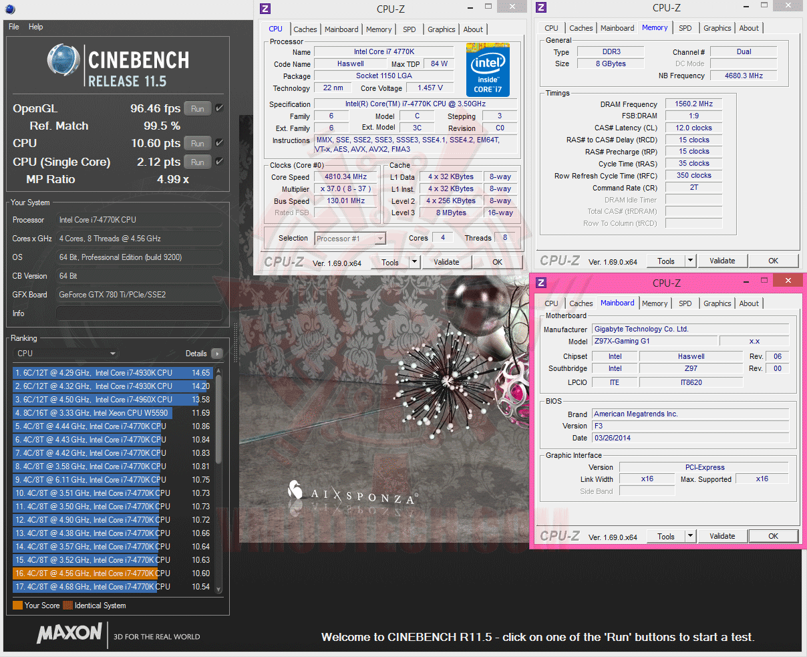Expand Tools dropdown arrow in CPU window
This screenshot has height=657, width=807.
coord(414,262)
